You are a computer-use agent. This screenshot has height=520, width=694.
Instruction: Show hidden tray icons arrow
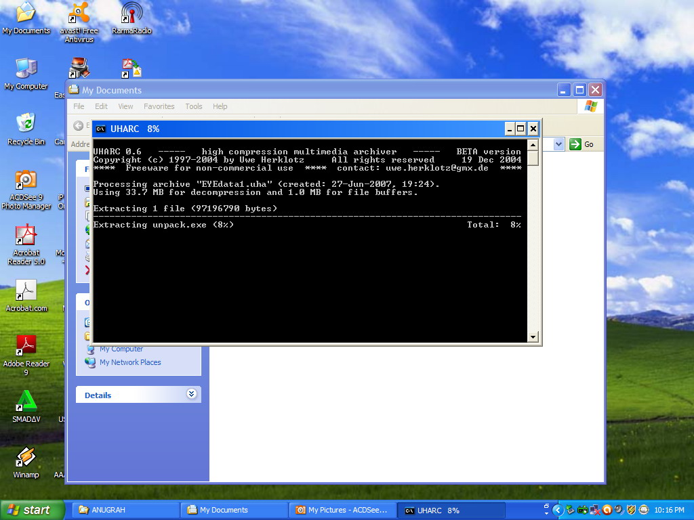click(558, 510)
